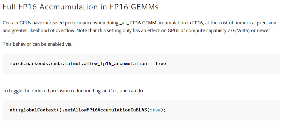Click the "_all_" text in the first paragraph
Screen dimensions: 281x128
(124, 23)
